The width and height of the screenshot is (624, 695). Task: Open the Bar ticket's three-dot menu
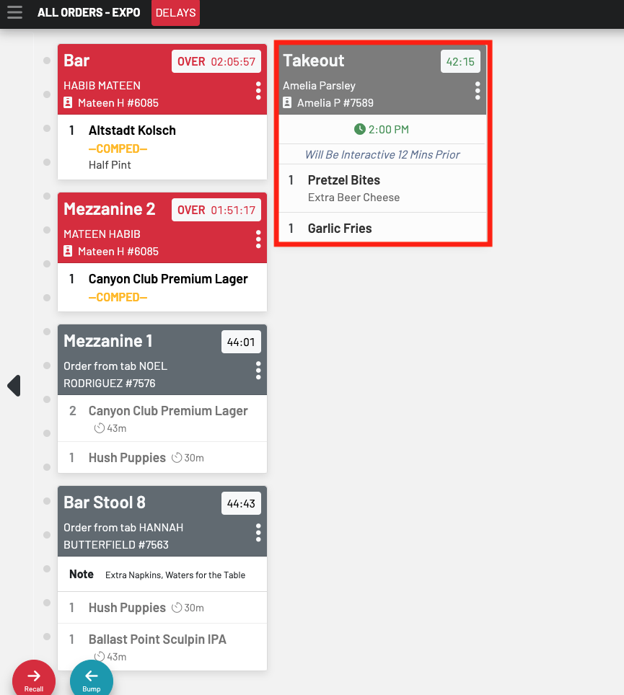coord(258,91)
